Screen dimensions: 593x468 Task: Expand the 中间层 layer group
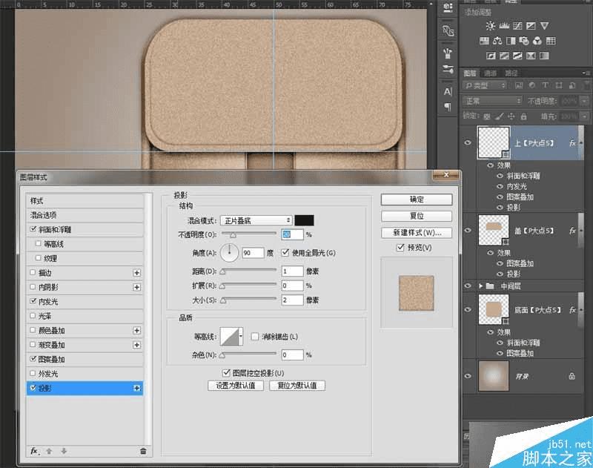pos(480,286)
